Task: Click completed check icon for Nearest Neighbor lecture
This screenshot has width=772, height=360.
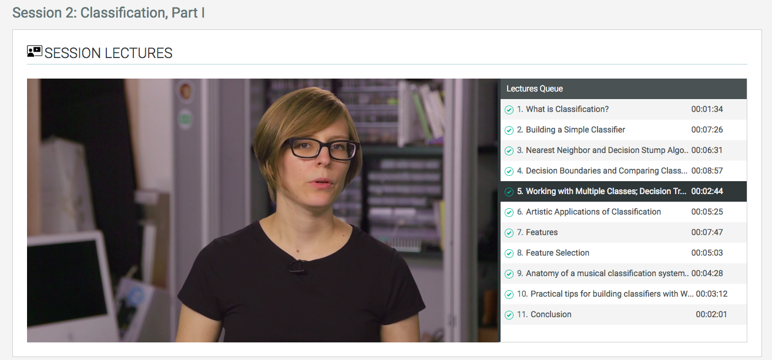Action: click(x=509, y=151)
